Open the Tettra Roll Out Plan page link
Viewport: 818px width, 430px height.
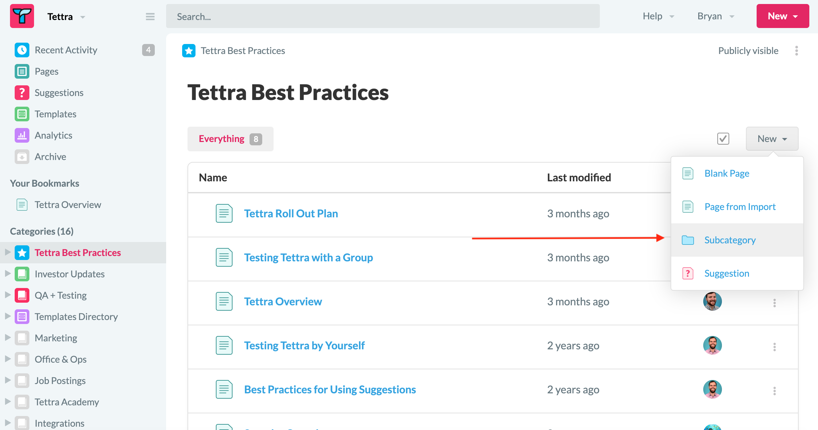click(x=291, y=214)
